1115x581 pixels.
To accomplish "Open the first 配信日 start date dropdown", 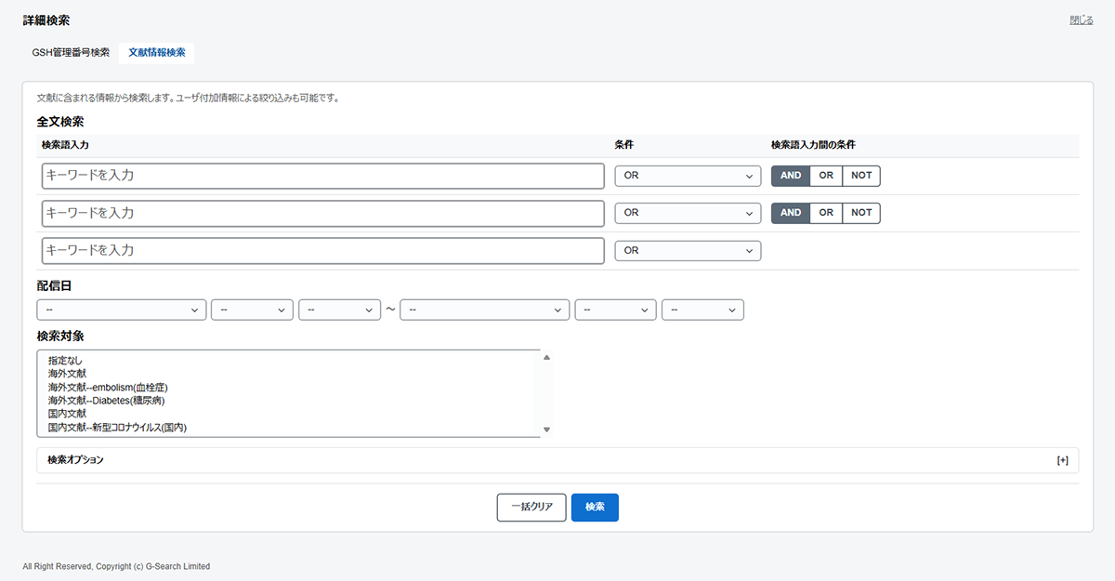I will [x=122, y=310].
